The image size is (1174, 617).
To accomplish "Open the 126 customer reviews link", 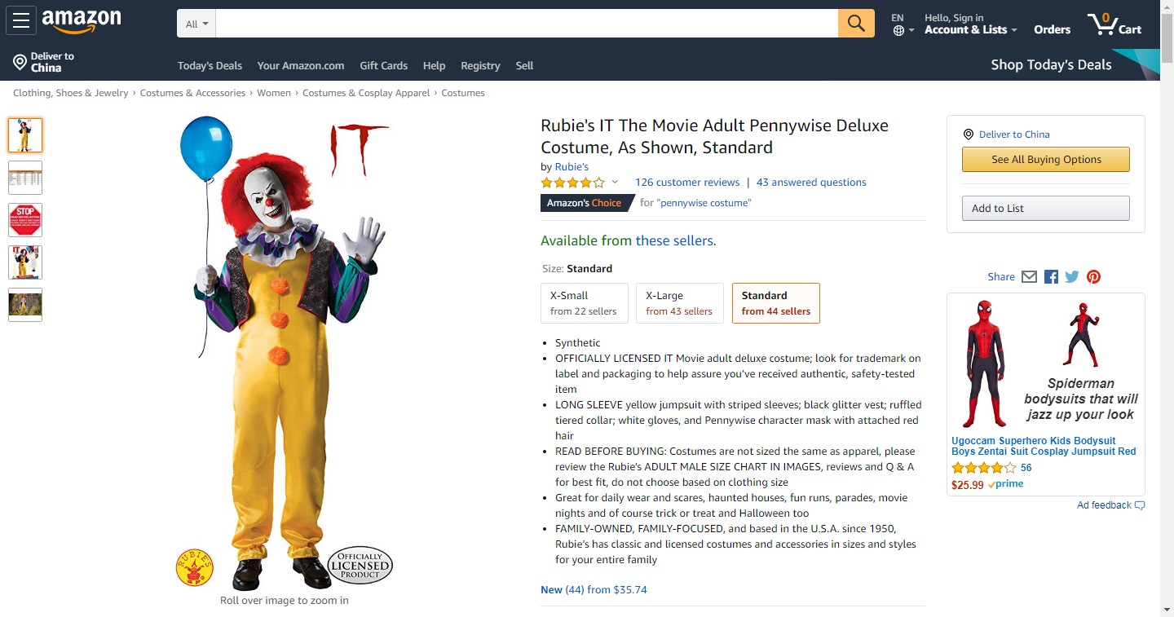I will [687, 182].
